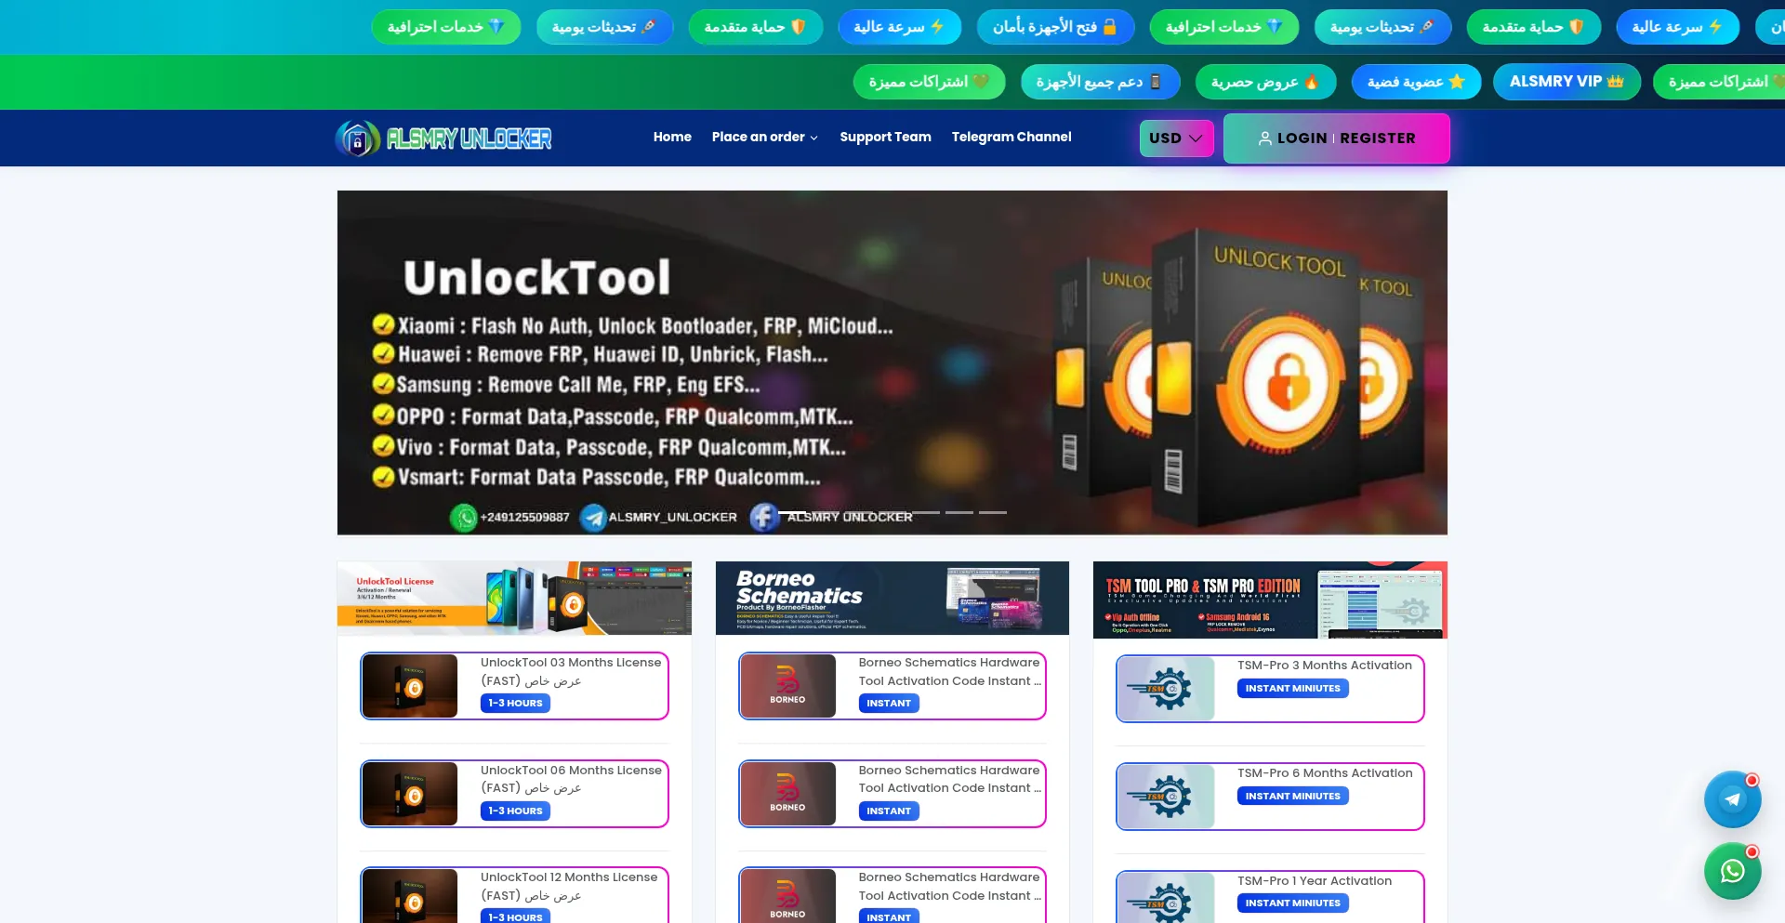Expand the Place an order menu
This screenshot has width=1785, height=923.
tap(764, 137)
